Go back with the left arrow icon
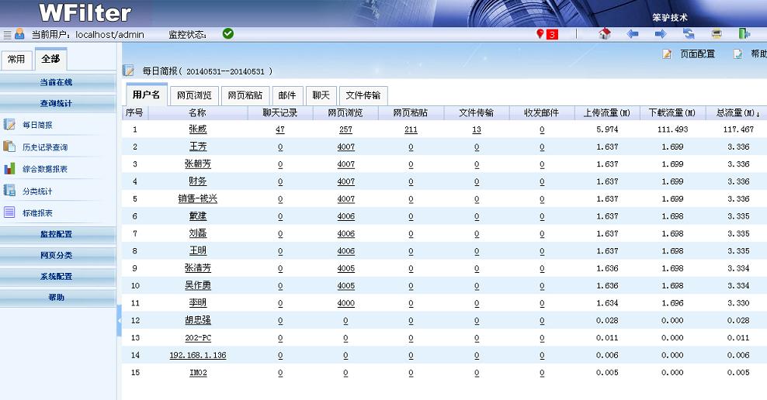The height and width of the screenshot is (400, 767). pyautogui.click(x=633, y=34)
